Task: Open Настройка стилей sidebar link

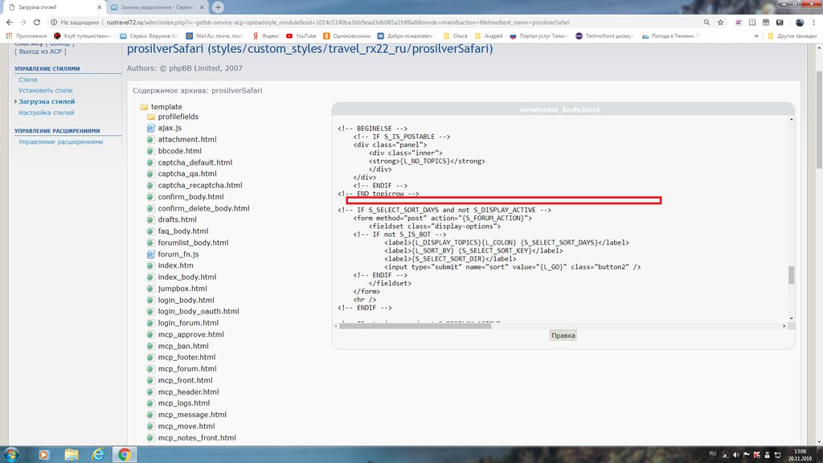Action: coord(46,113)
